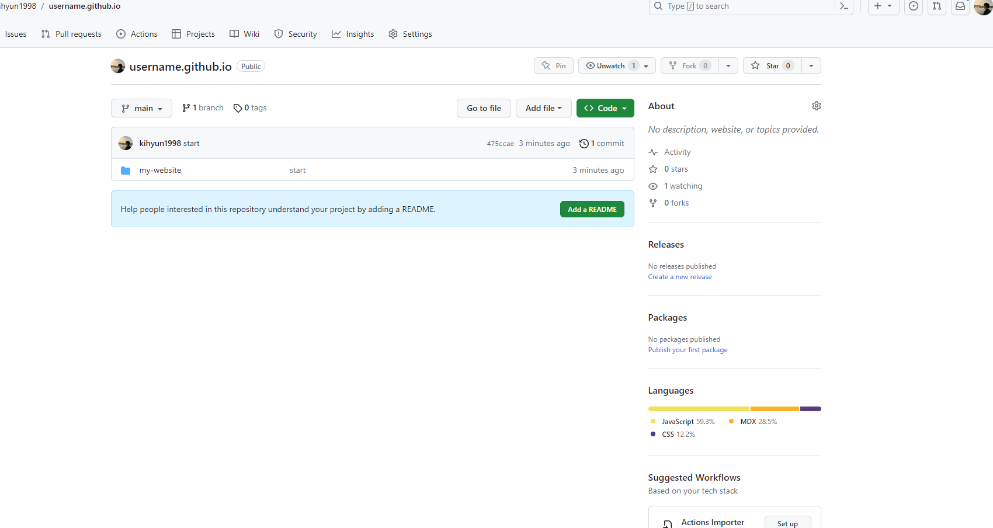Click the start commit message in file row

[x=297, y=170]
